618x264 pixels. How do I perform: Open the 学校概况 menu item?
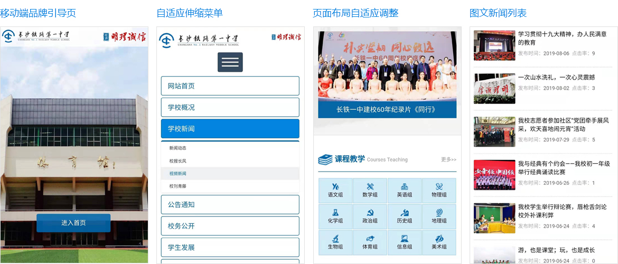230,107
